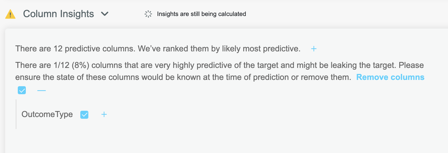Click blank header area right of status message
448x153 pixels.
[344, 14]
